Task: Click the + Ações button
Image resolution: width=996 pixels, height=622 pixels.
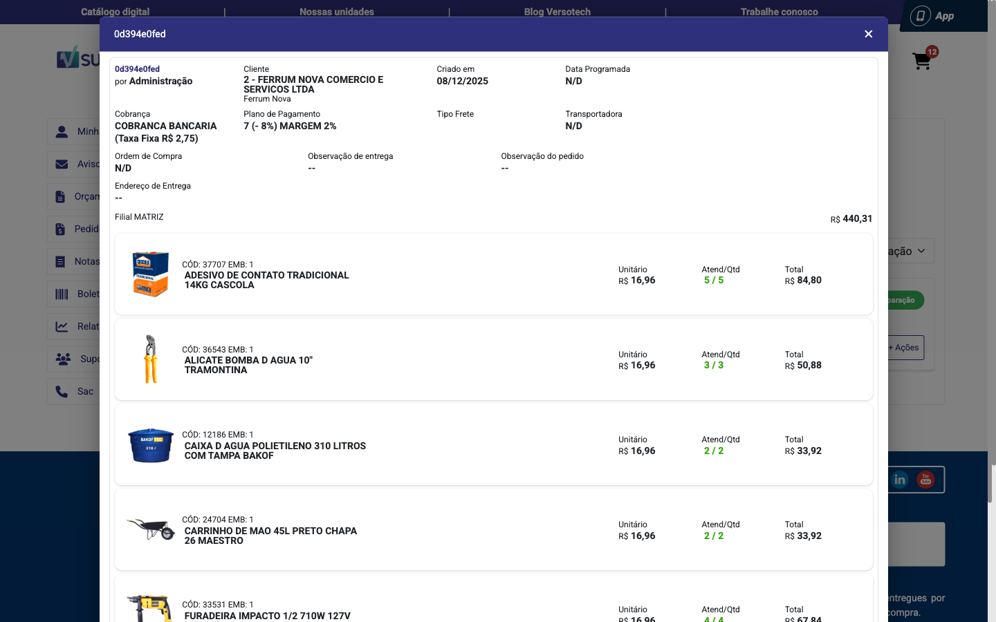Action: click(903, 348)
